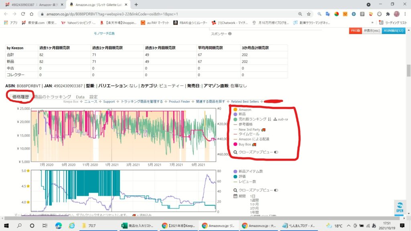This screenshot has height=231, width=411.
Task: Open the orange face extension icon
Action: click(x=345, y=14)
